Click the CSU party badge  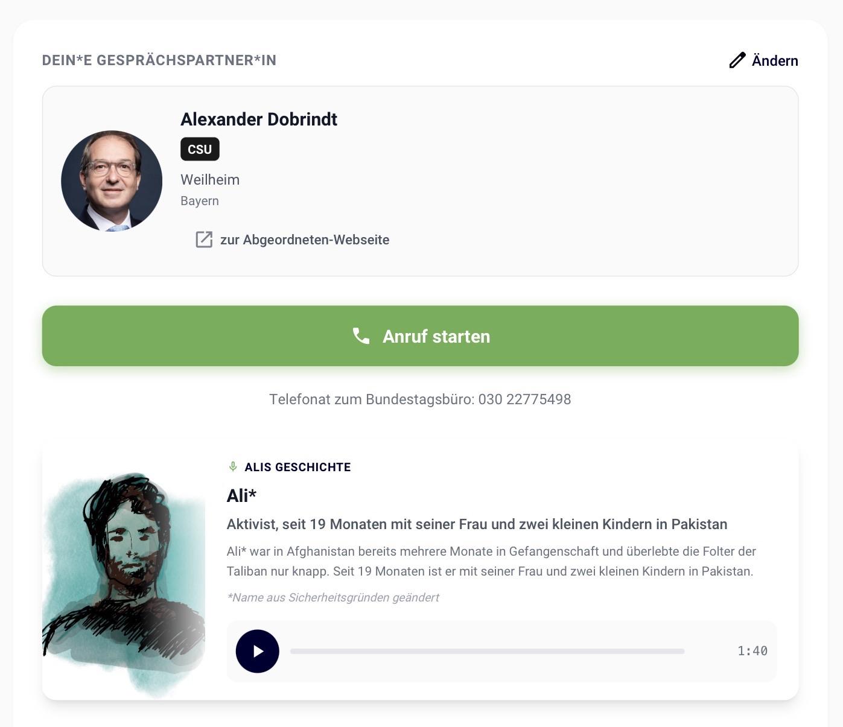click(200, 149)
